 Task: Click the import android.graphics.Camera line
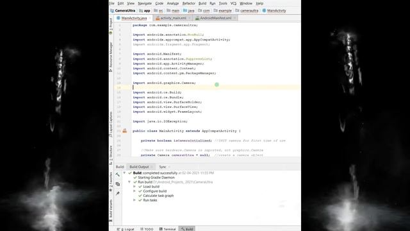click(x=164, y=83)
